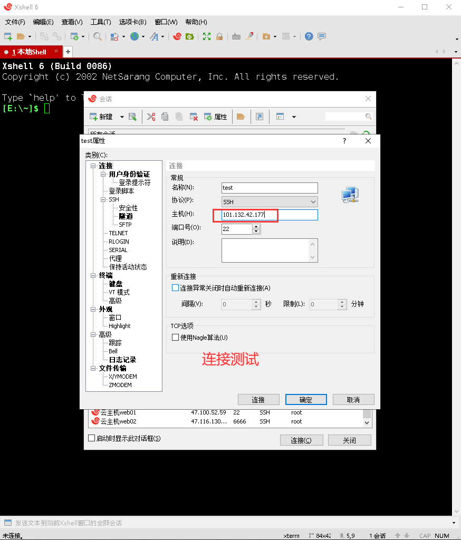Collapse the 用户身份验证 tree node
Image resolution: width=461 pixels, height=540 pixels.
pos(103,174)
